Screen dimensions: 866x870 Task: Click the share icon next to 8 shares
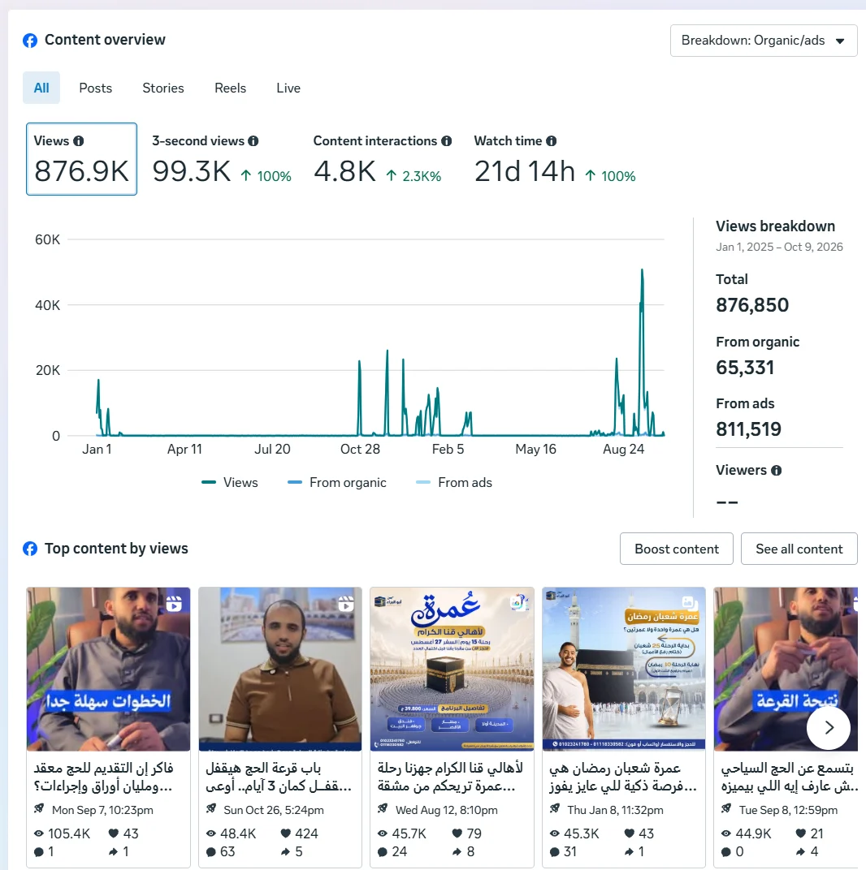pos(457,851)
